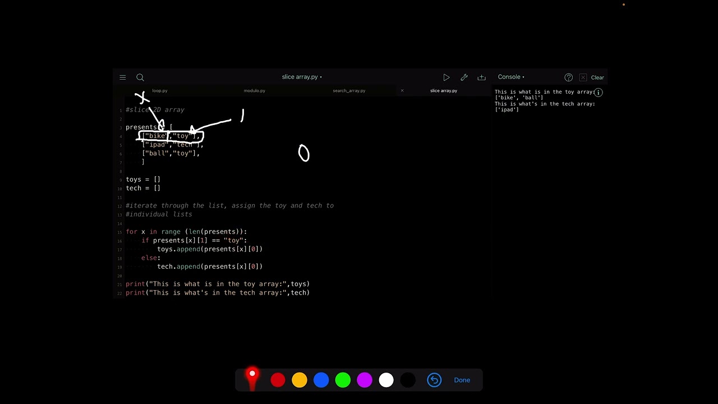Viewport: 718px width, 404px height.
Task: Click the if presents[x][1] == "toy" line
Action: 194,240
